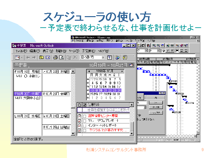Image resolution: width=211 pixels, height=158 pixels.
Task: Select October 20 in the mini calendar
Action: [100, 90]
